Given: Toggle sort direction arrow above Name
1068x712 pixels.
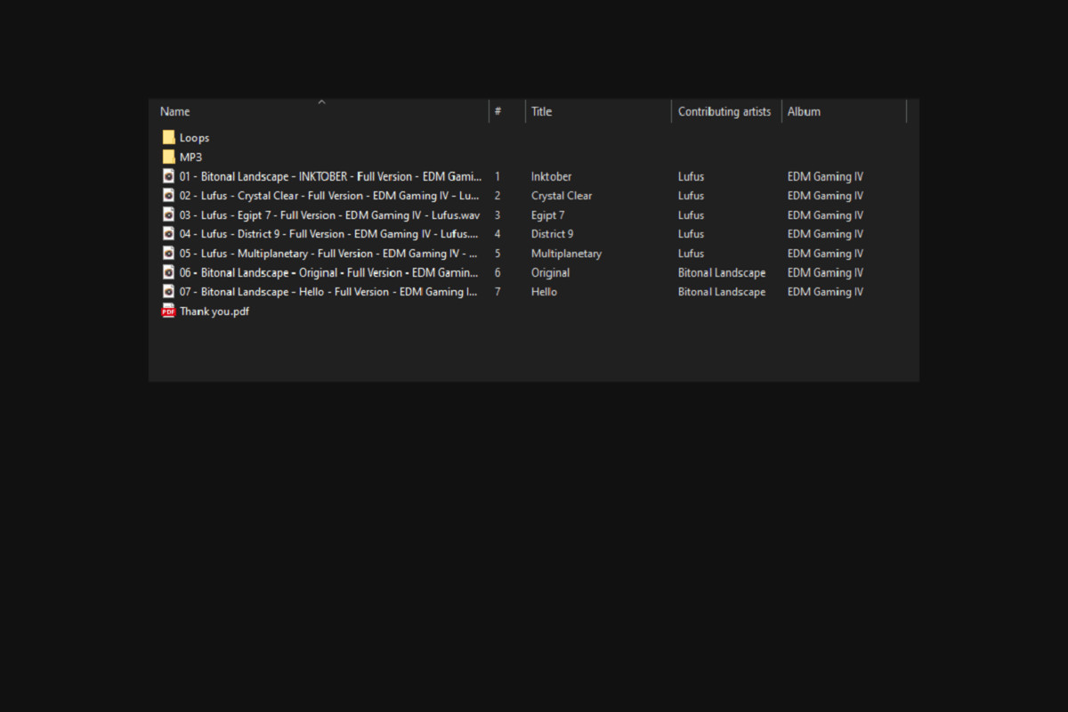Looking at the screenshot, I should (x=321, y=102).
